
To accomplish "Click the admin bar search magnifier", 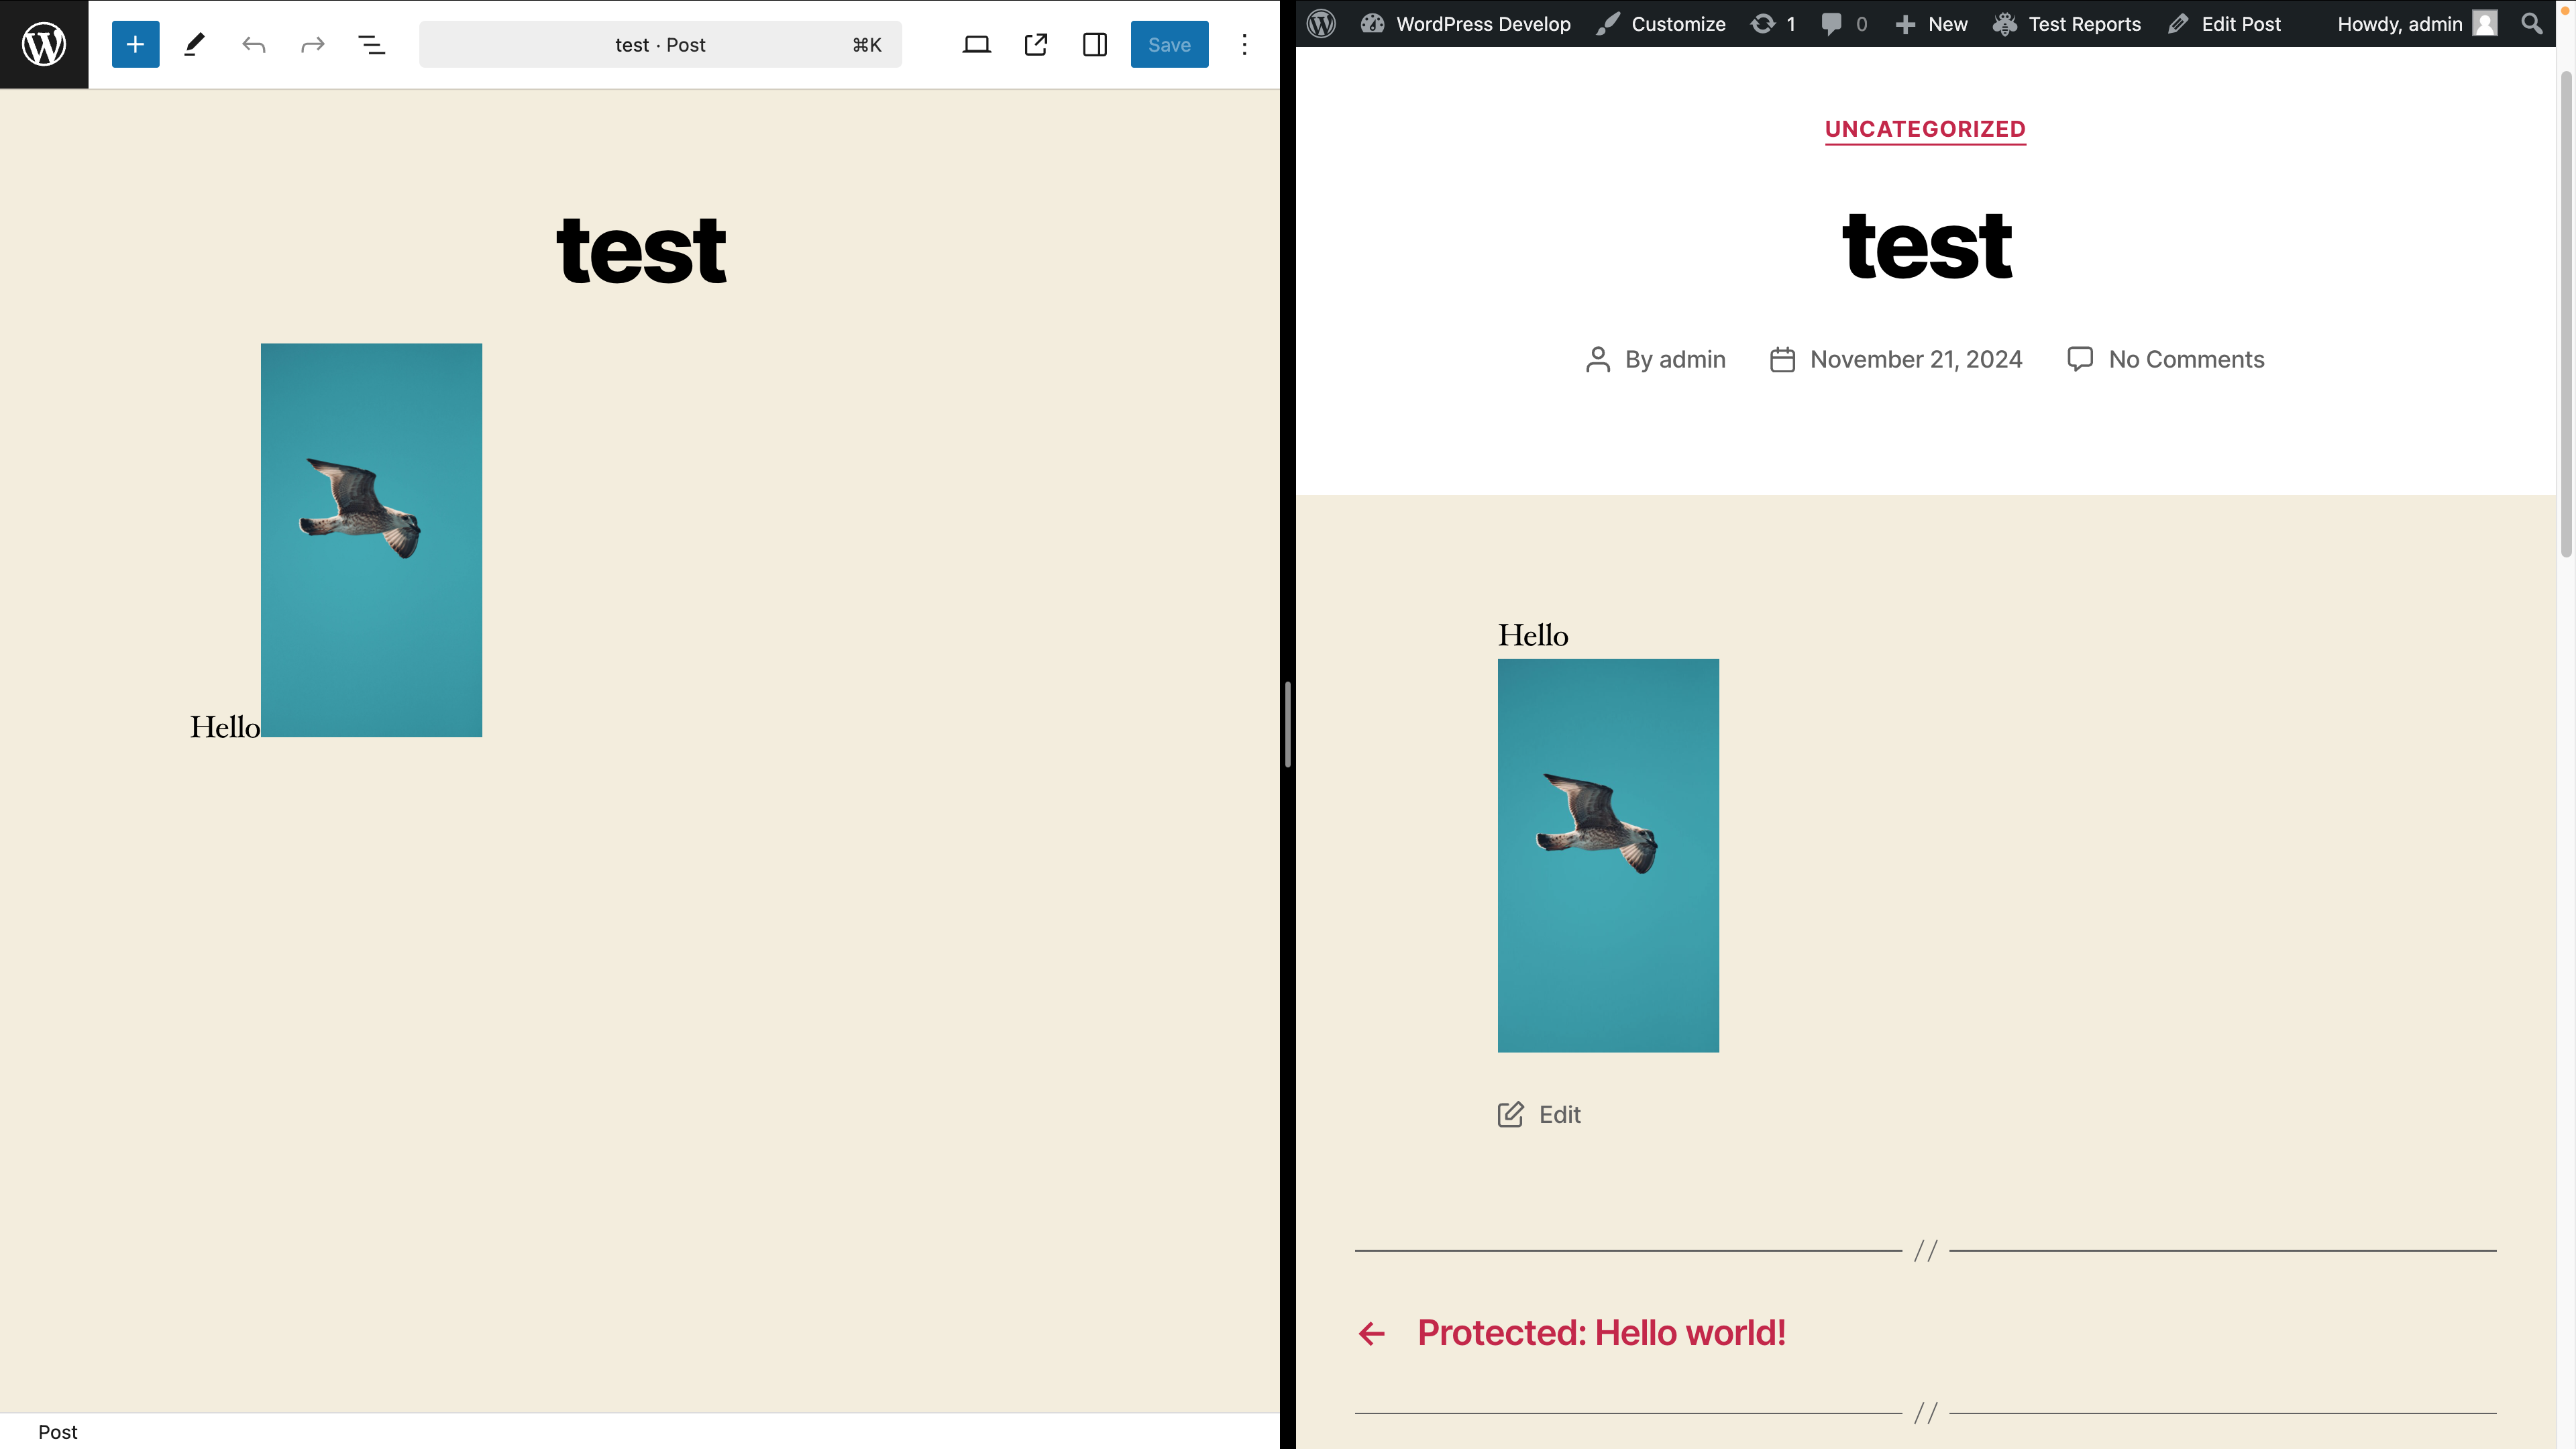I will point(2531,24).
